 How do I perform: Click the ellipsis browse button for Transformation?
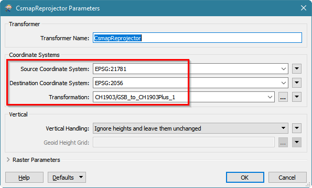pos(283,97)
